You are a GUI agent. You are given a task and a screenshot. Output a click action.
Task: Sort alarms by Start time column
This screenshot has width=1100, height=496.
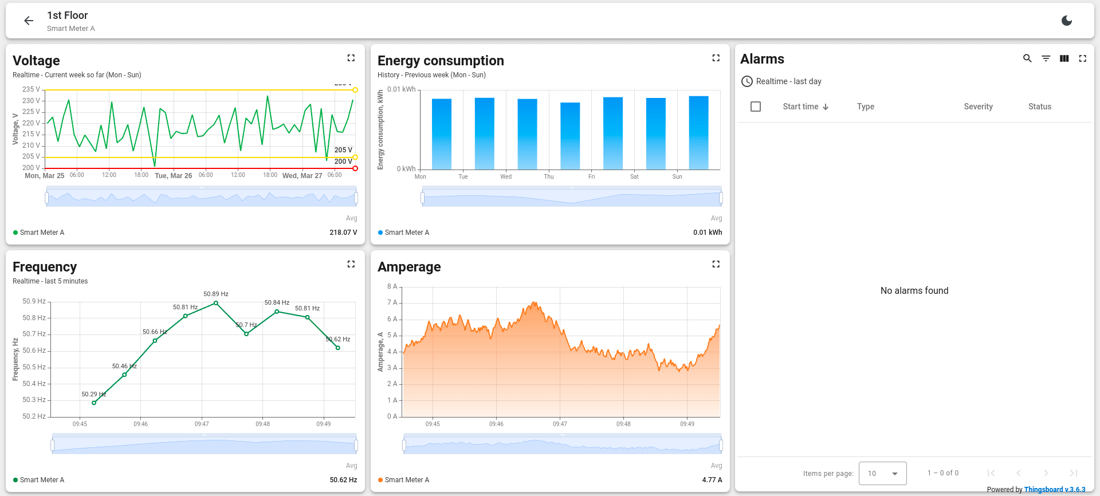coord(800,107)
